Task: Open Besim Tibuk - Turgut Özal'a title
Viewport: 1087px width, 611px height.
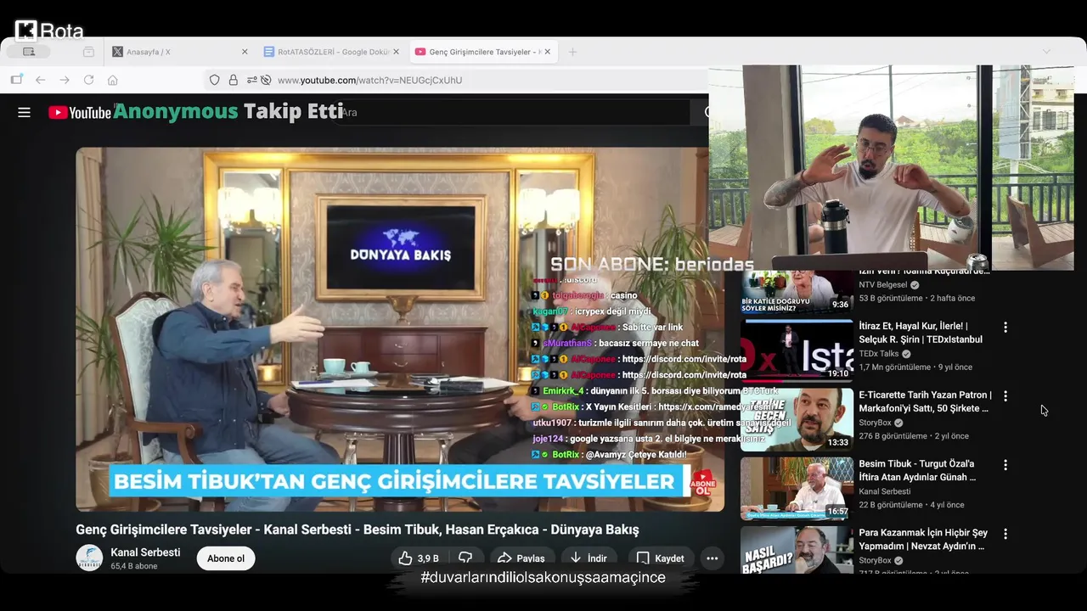Action: (x=917, y=471)
